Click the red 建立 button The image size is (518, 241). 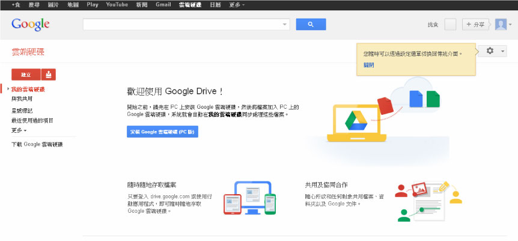point(26,75)
